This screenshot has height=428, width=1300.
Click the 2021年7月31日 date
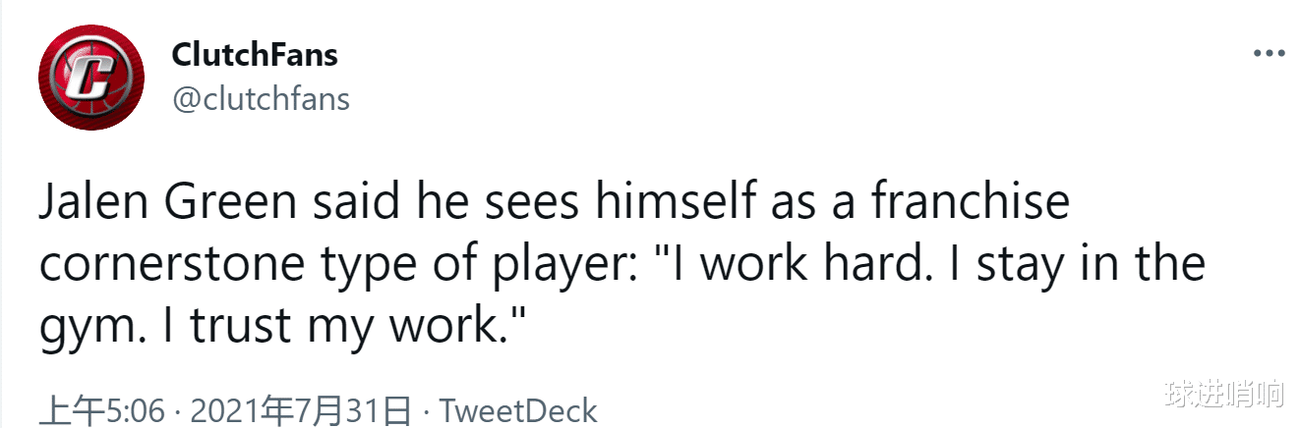tap(300, 410)
